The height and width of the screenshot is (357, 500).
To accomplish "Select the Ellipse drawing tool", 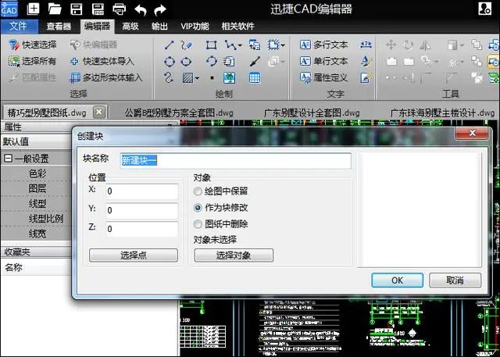I will tap(186, 61).
